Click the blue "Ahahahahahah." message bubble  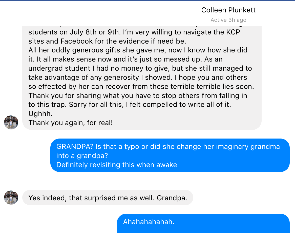pos(203,223)
